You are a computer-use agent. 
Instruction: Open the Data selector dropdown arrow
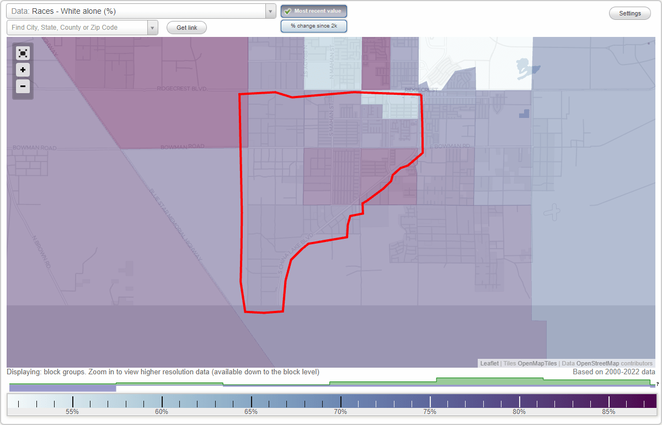point(270,11)
